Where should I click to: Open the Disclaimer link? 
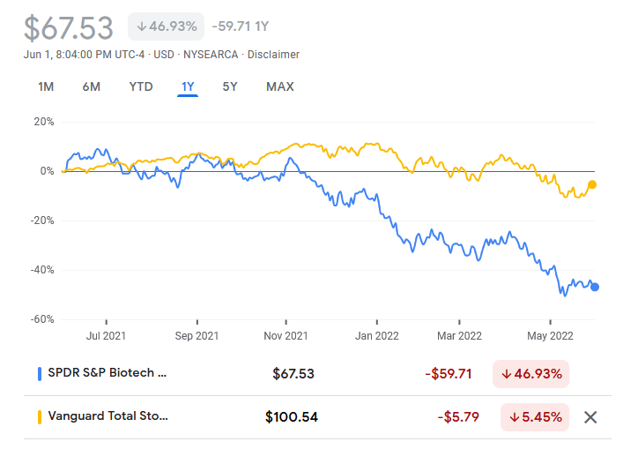click(x=273, y=55)
